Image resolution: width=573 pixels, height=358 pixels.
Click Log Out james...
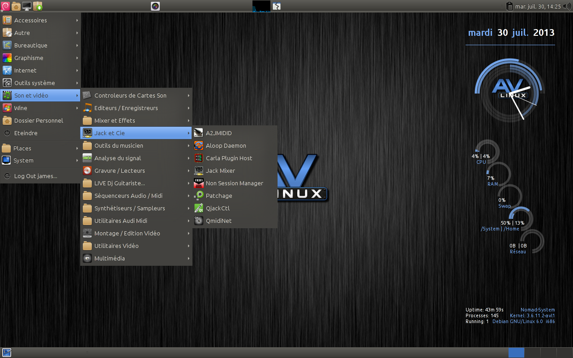click(40, 176)
